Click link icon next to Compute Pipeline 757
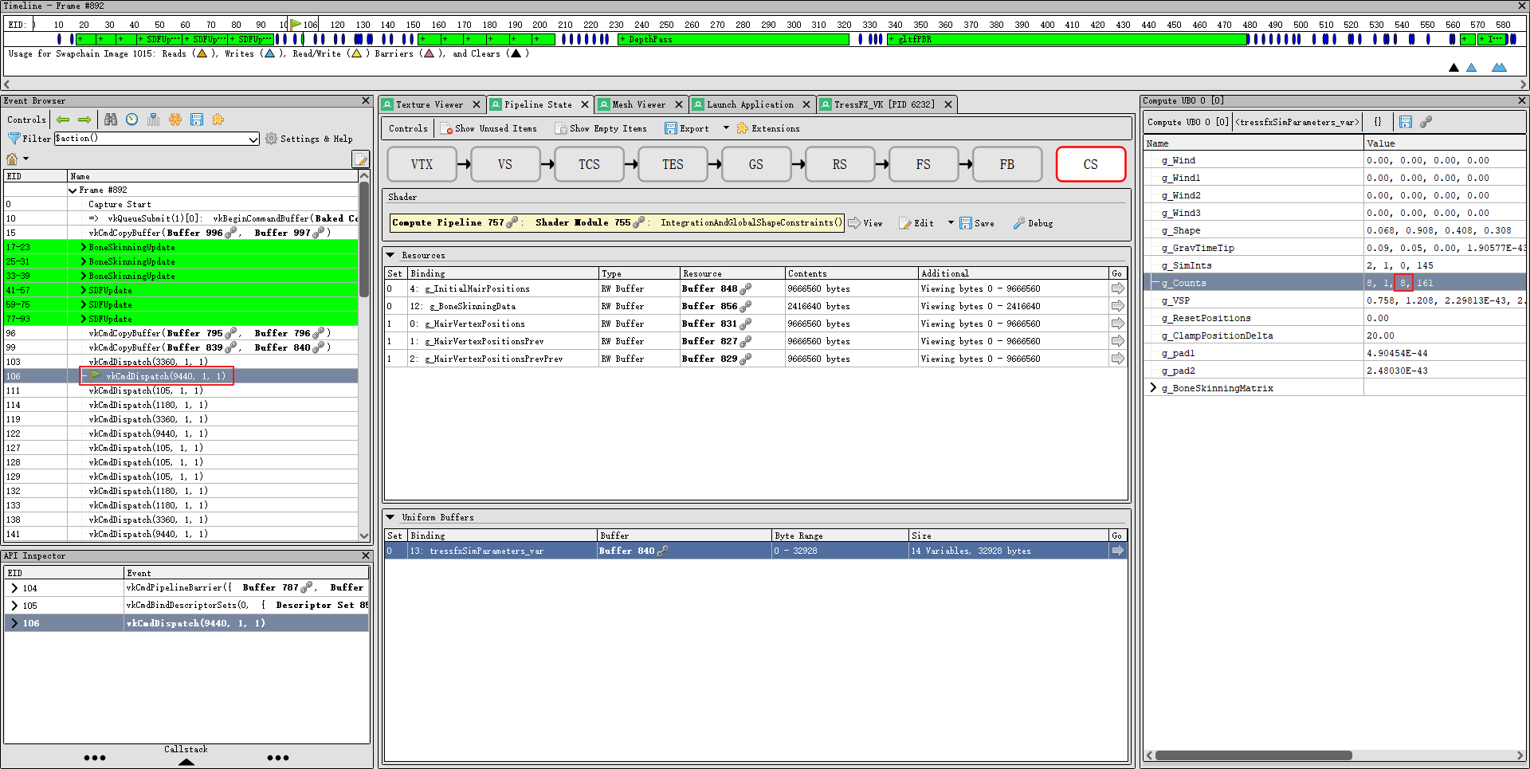Viewport: 1530px width, 769px height. [512, 222]
